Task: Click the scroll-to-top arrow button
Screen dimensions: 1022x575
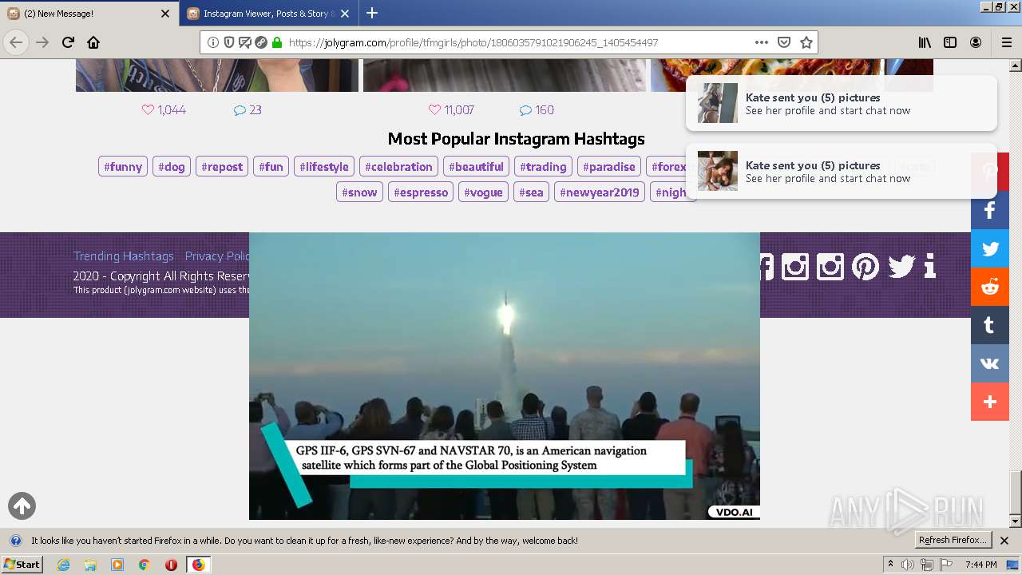Action: click(22, 506)
